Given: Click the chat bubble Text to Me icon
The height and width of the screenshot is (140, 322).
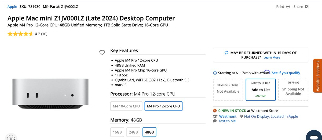Looking at the screenshot, I should coord(215,121).
